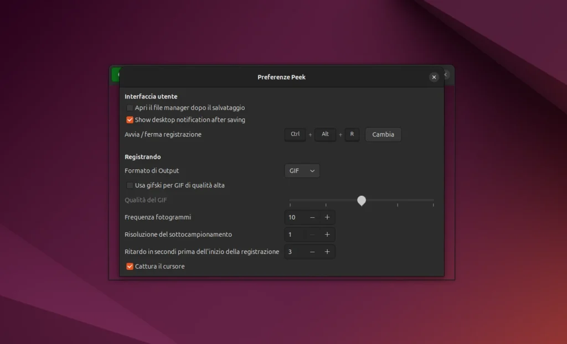Click the 'Interfaccia utente' section heading
The image size is (567, 344).
[151, 96]
